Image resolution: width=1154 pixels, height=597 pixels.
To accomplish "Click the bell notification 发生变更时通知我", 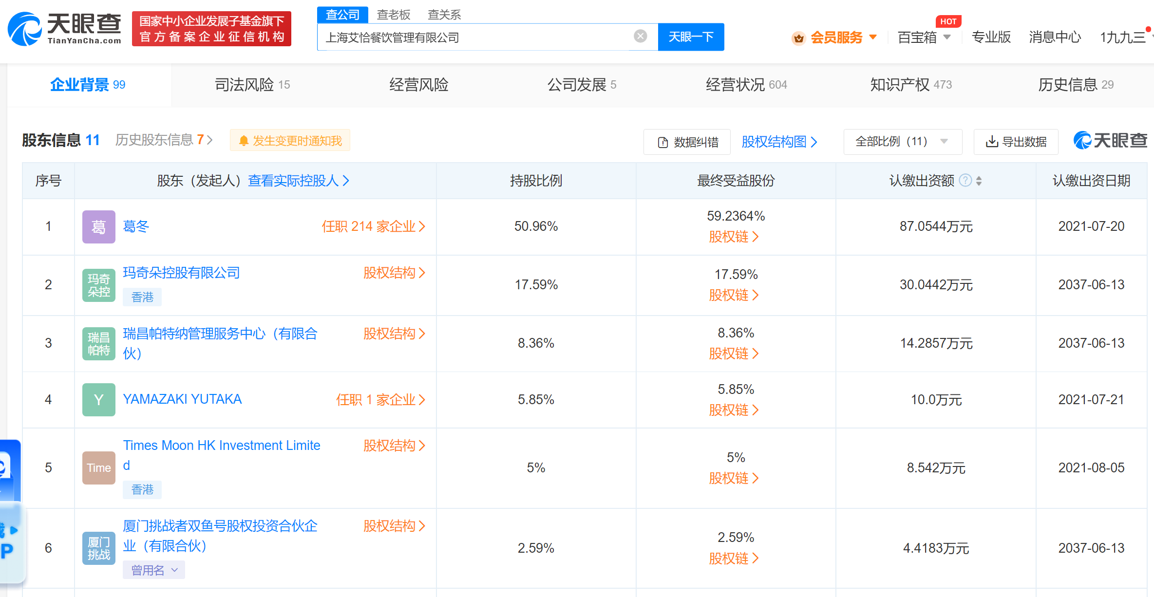I will pyautogui.click(x=290, y=141).
